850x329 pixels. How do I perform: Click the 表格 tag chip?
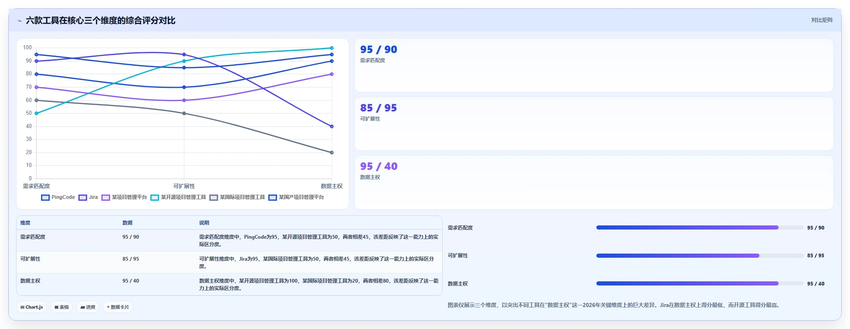(x=61, y=307)
